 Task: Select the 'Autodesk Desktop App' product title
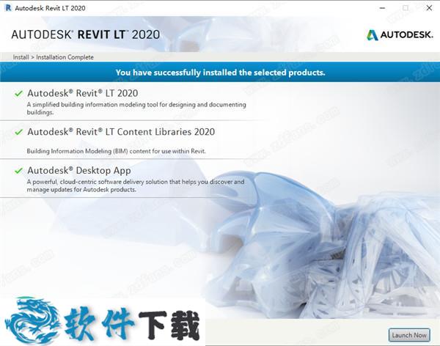click(79, 170)
